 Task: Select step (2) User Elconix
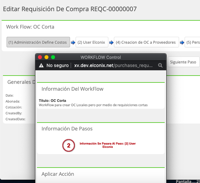[x=92, y=42]
